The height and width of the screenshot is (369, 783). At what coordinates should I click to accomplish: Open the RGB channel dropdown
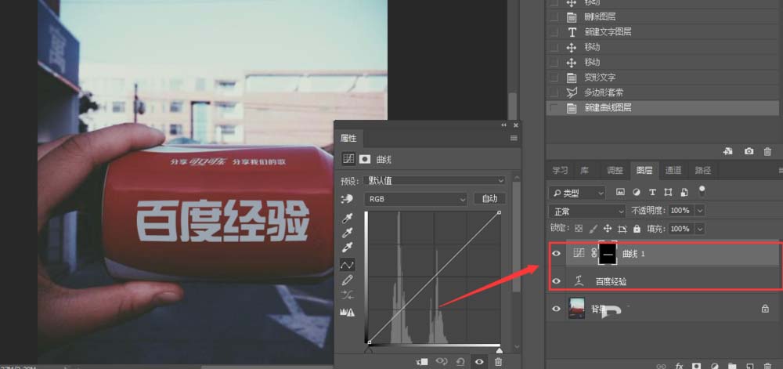pos(416,199)
